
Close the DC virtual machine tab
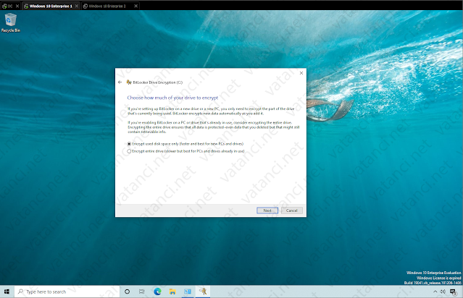pos(17,6)
